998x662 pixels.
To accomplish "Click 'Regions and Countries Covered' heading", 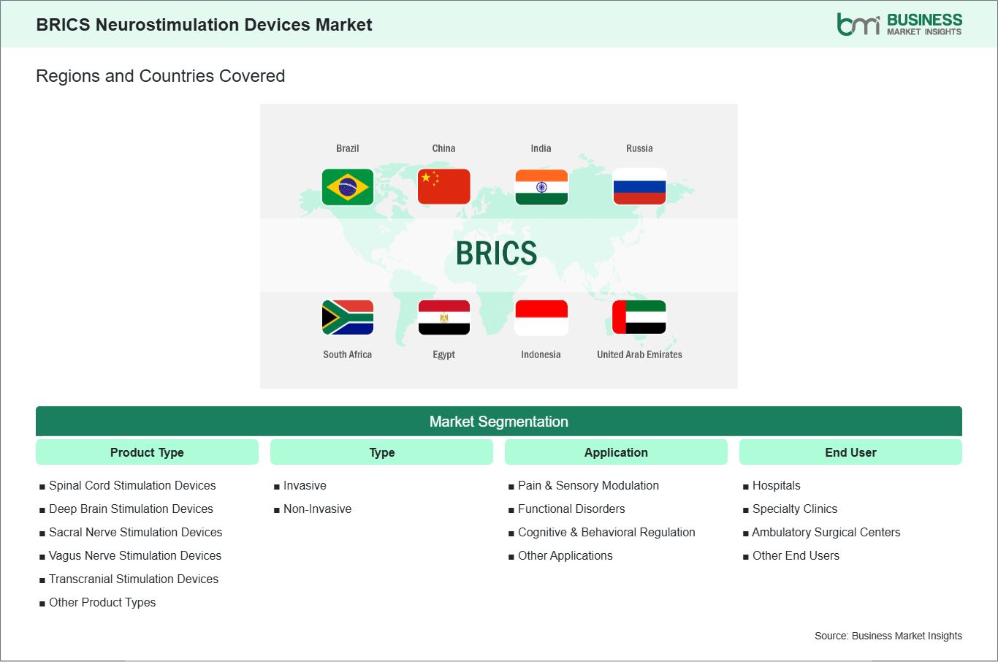I will pyautogui.click(x=160, y=76).
